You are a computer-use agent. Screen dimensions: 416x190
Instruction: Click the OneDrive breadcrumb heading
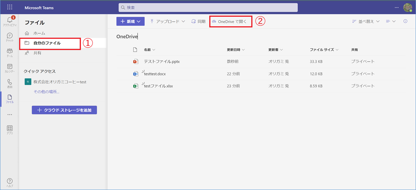pos(127,37)
